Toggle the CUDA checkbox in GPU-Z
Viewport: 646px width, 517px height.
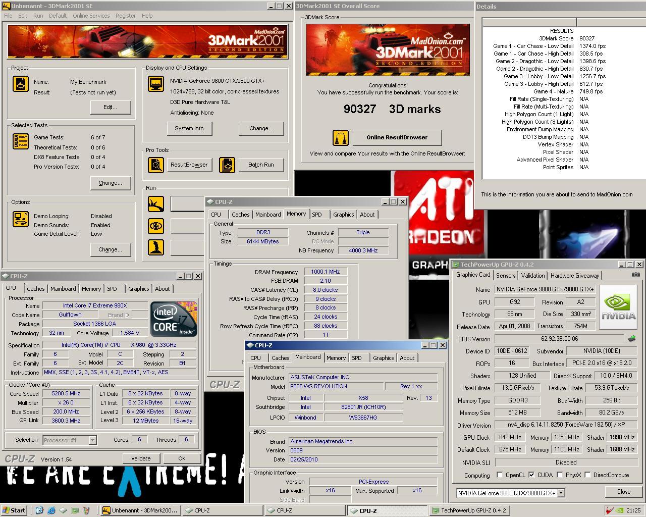tap(531, 475)
